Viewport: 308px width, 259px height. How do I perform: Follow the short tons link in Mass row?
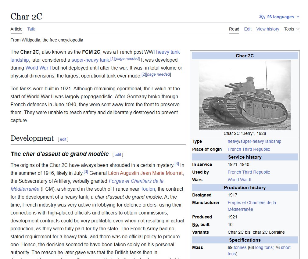click(286, 247)
